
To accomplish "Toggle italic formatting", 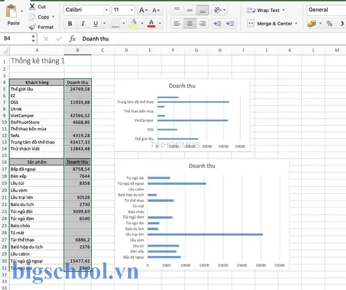I will pos(83,24).
